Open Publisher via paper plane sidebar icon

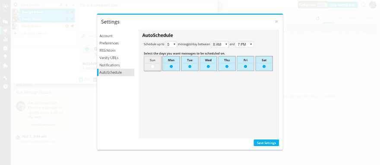point(5,31)
